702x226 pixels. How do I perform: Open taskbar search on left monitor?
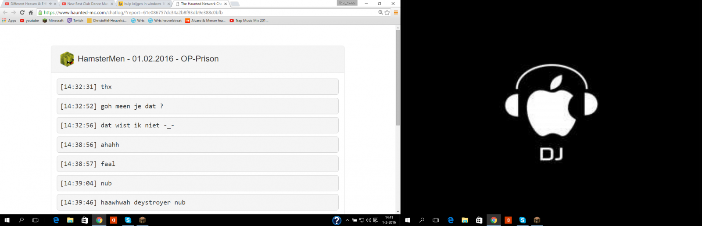(x=21, y=220)
